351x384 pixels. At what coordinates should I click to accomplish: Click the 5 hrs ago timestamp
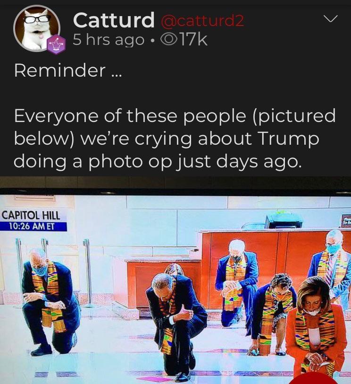(109, 40)
